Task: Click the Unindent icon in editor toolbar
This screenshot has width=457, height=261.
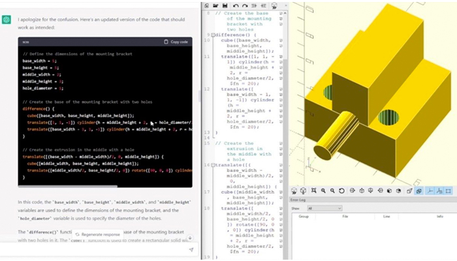Action: coord(254,5)
